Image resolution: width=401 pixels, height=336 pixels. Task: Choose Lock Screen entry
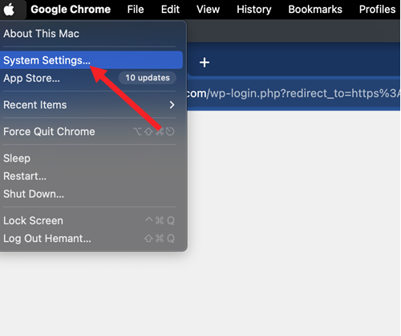(x=91, y=221)
